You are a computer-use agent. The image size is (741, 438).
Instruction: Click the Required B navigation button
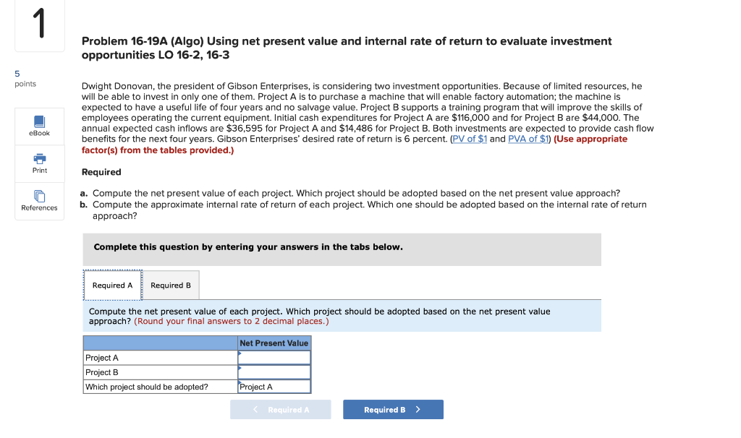coord(393,409)
